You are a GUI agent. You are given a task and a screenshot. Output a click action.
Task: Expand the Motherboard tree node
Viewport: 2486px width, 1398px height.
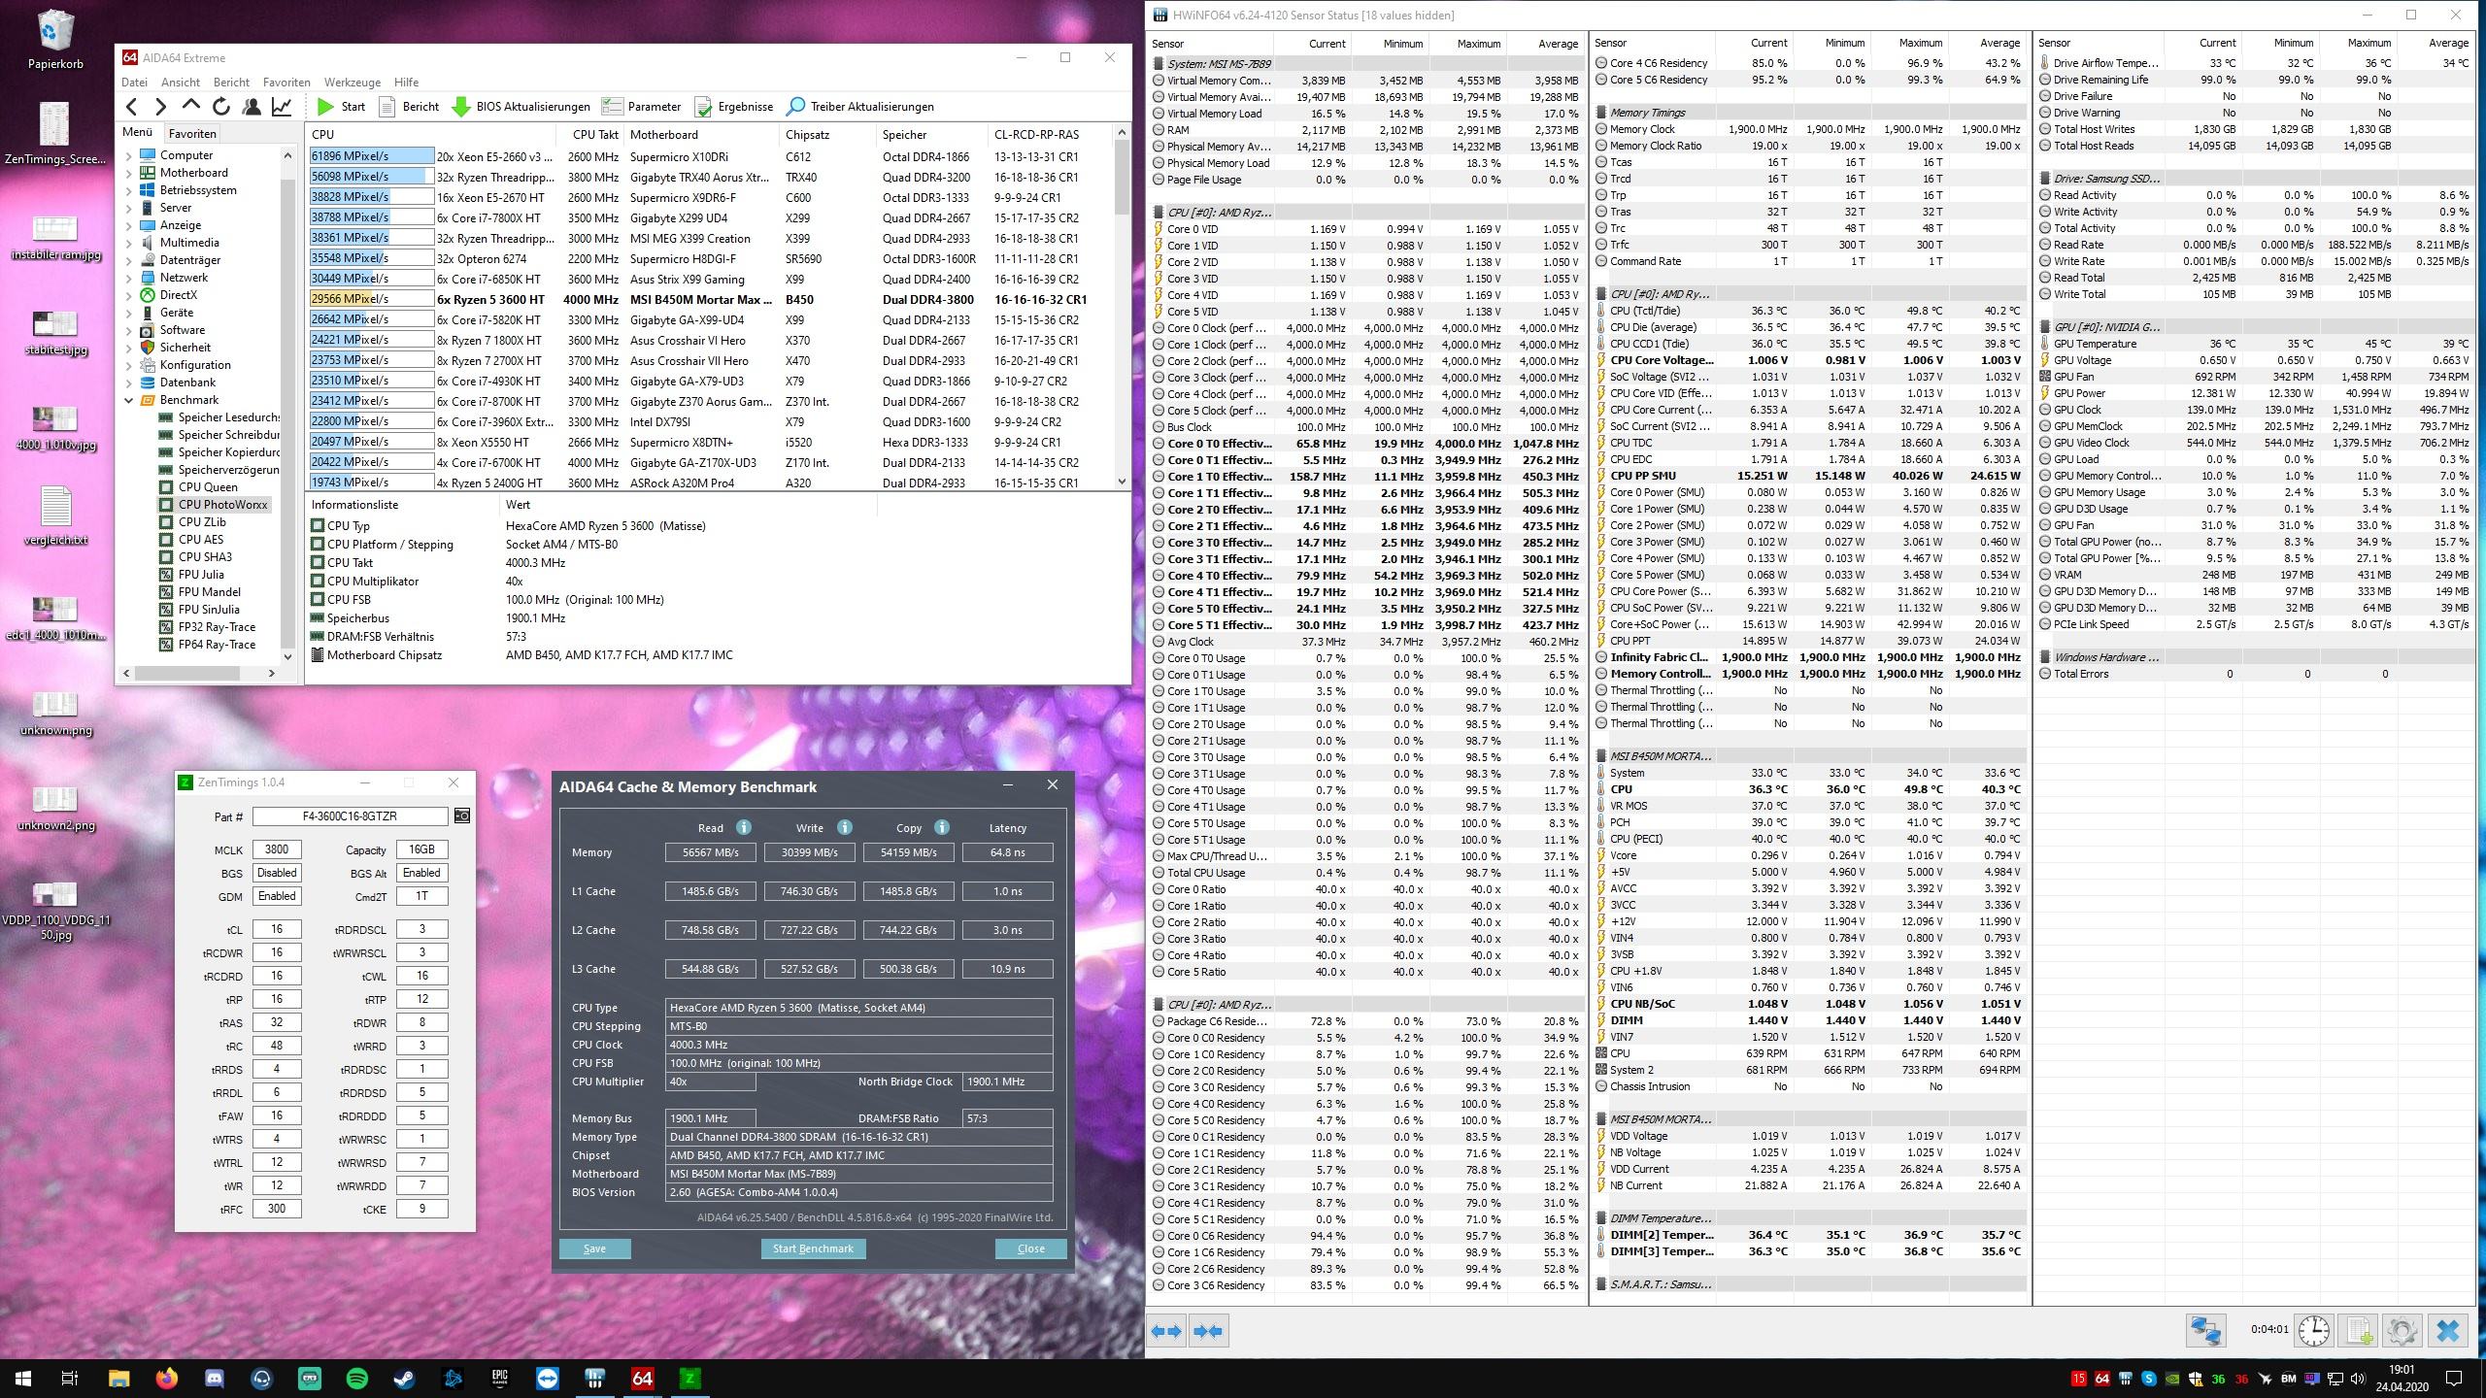[x=129, y=173]
